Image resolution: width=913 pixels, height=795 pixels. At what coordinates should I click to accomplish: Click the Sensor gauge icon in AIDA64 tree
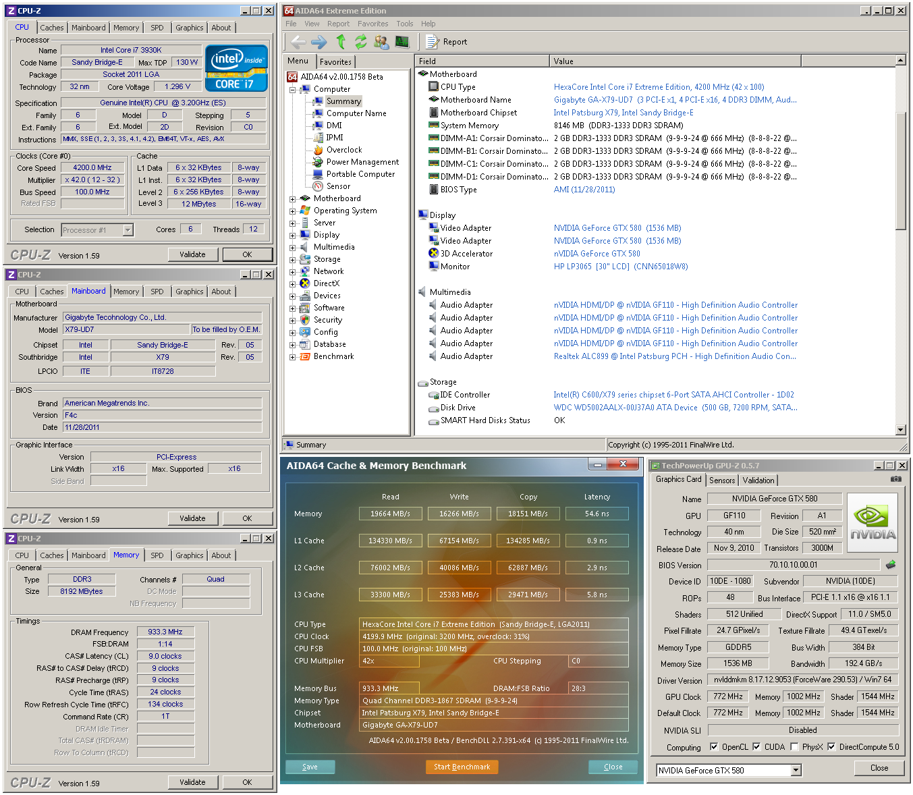[318, 186]
